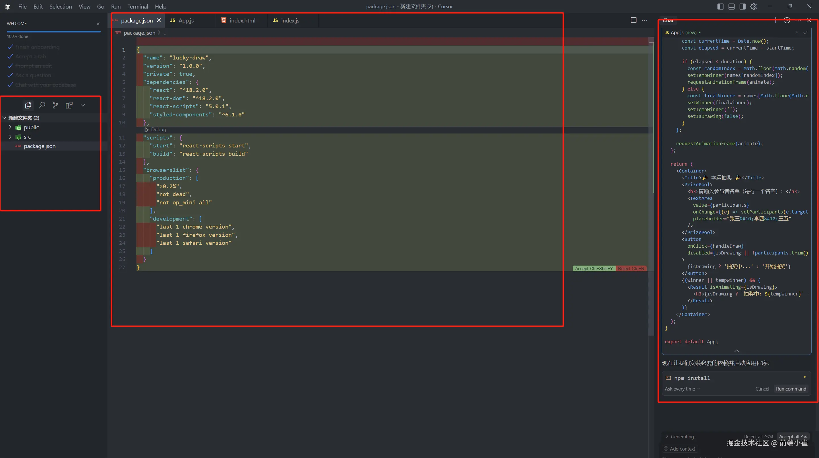This screenshot has width=819, height=458.
Task: Click the split editor layout icon
Action: 633,20
